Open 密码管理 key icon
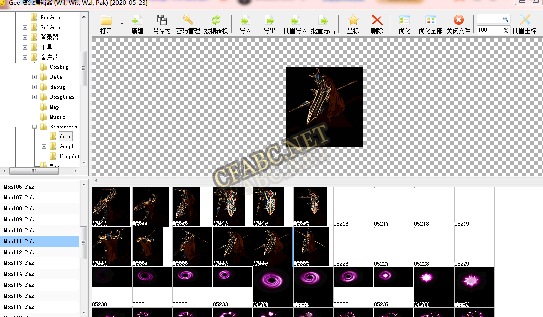 coord(188,24)
